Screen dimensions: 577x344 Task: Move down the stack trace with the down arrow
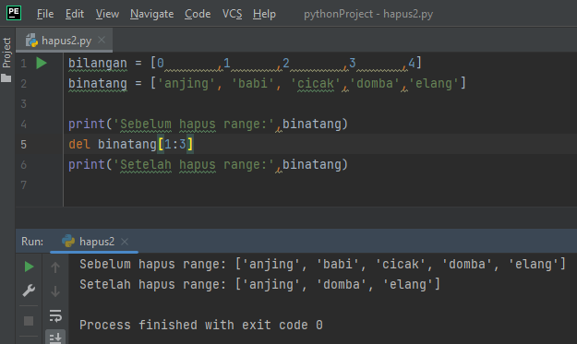pos(55,291)
